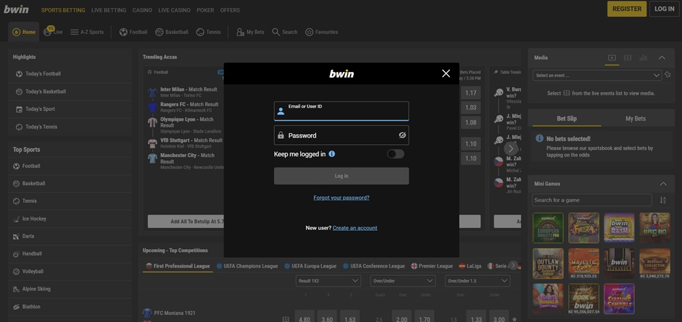Open the A-Z Sports list
The height and width of the screenshot is (322, 682).
(87, 32)
